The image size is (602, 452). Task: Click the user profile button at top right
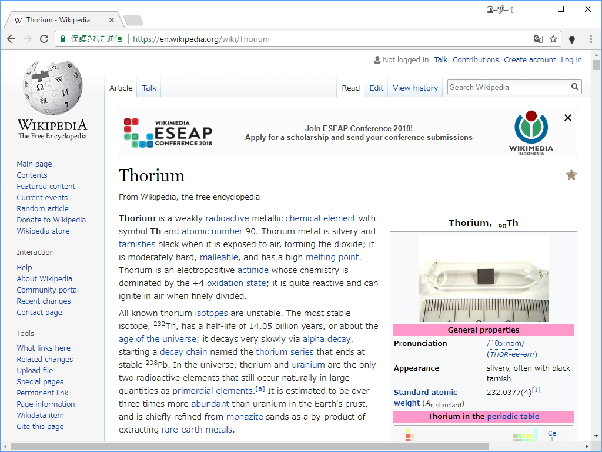[x=500, y=9]
